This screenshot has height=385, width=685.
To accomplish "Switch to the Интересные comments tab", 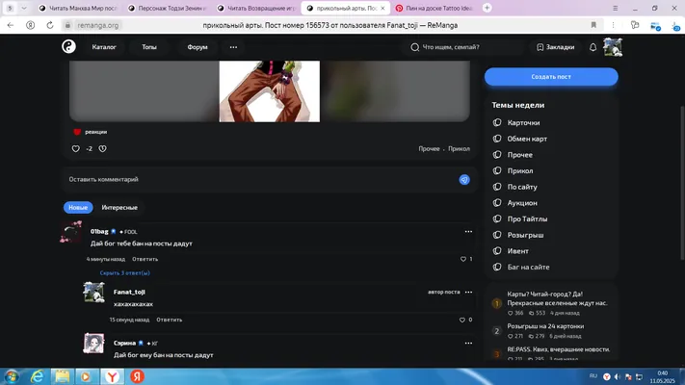I will [119, 207].
